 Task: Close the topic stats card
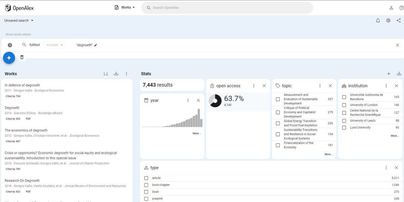pos(330,86)
